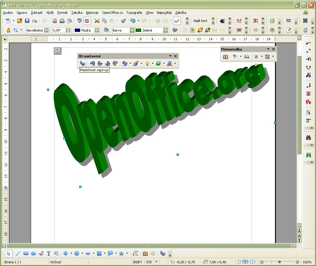
Task: Expand the 3D depth options arrow
Action: click(130, 63)
